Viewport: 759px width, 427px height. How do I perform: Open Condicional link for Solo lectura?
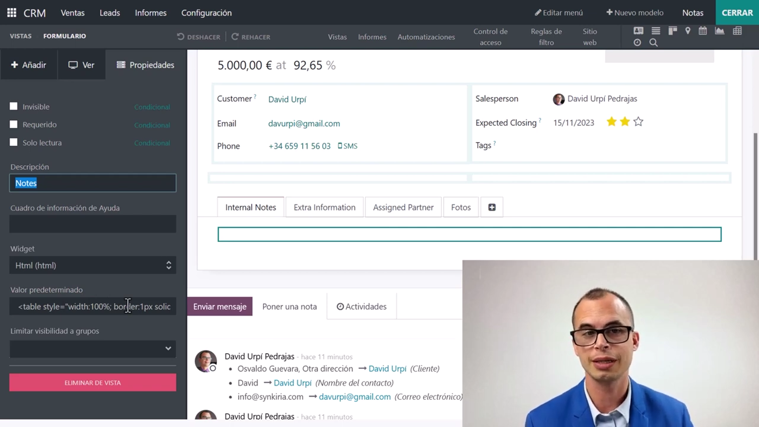pos(152,143)
